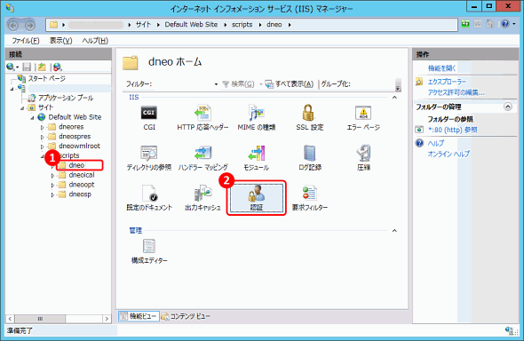The image size is (524, 341).
Task: Open 出力キャッシュ feature
Action: [202, 198]
